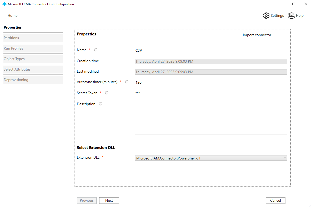Click the Cancel button
This screenshot has width=312, height=208.
(275, 200)
